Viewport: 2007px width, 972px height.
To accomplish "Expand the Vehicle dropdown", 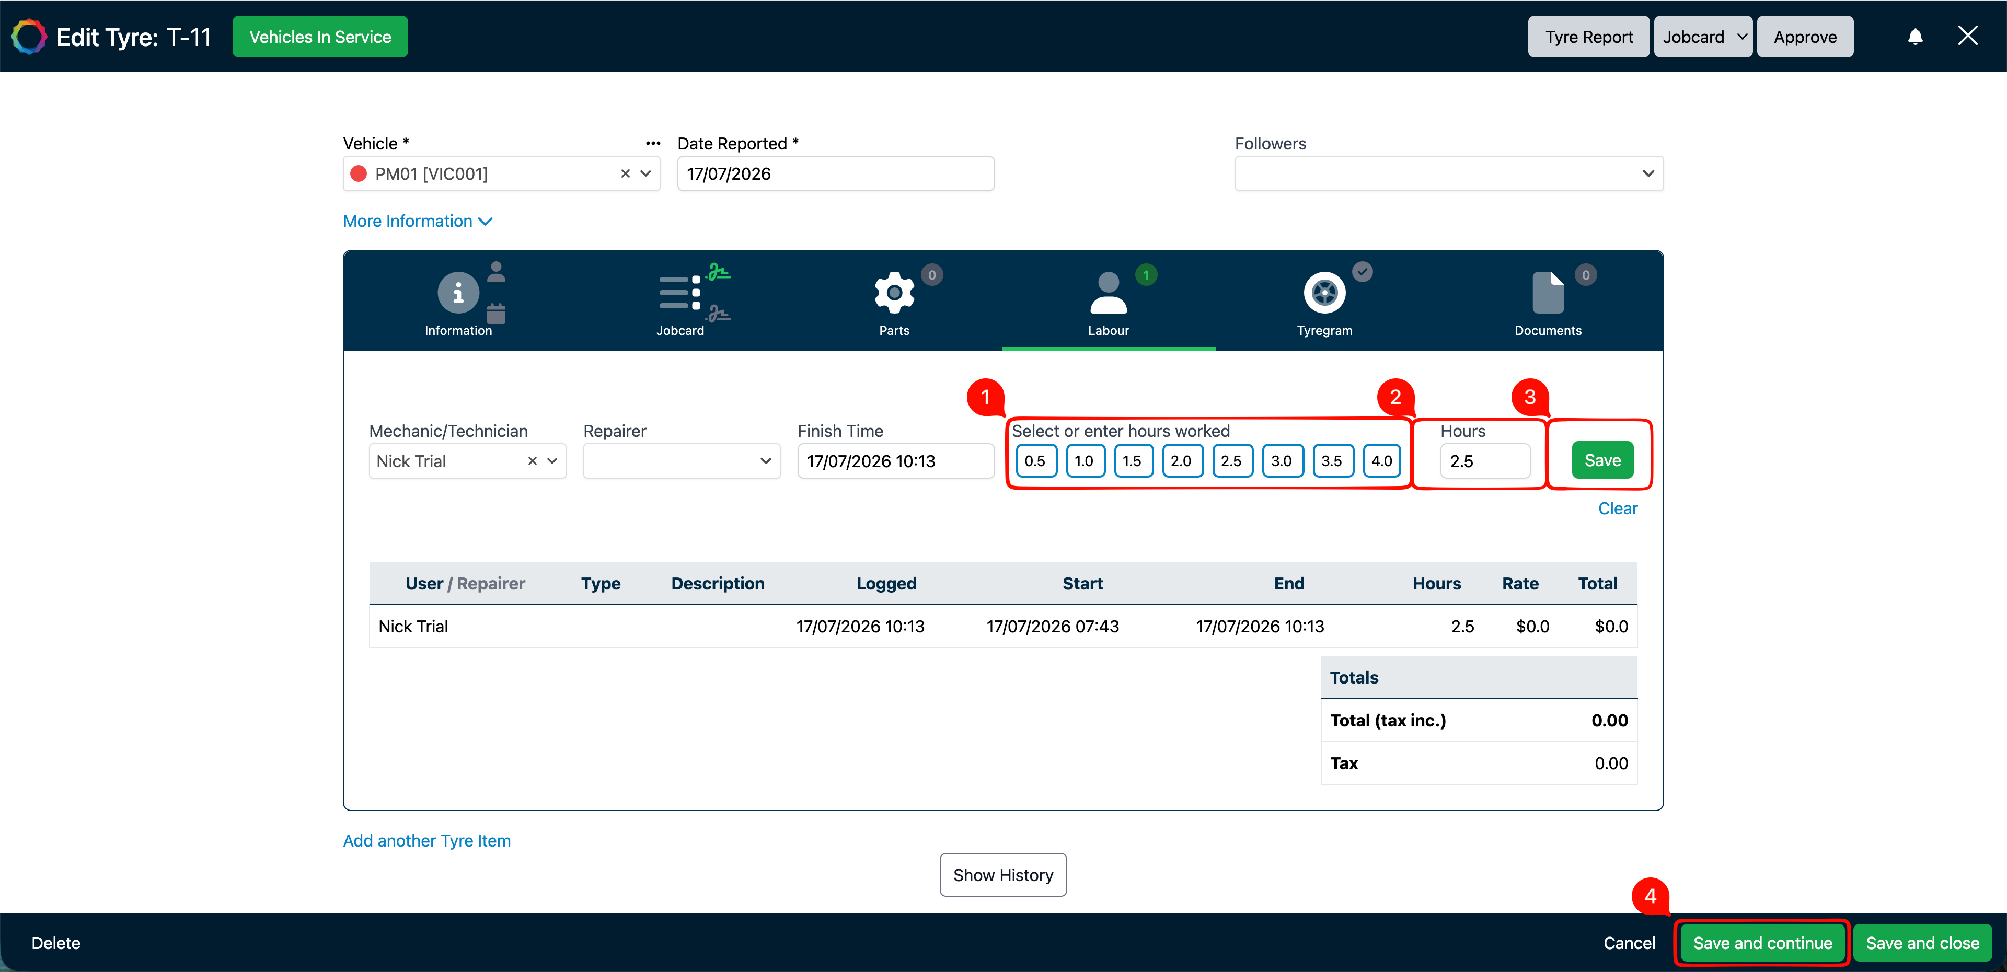I will (646, 173).
